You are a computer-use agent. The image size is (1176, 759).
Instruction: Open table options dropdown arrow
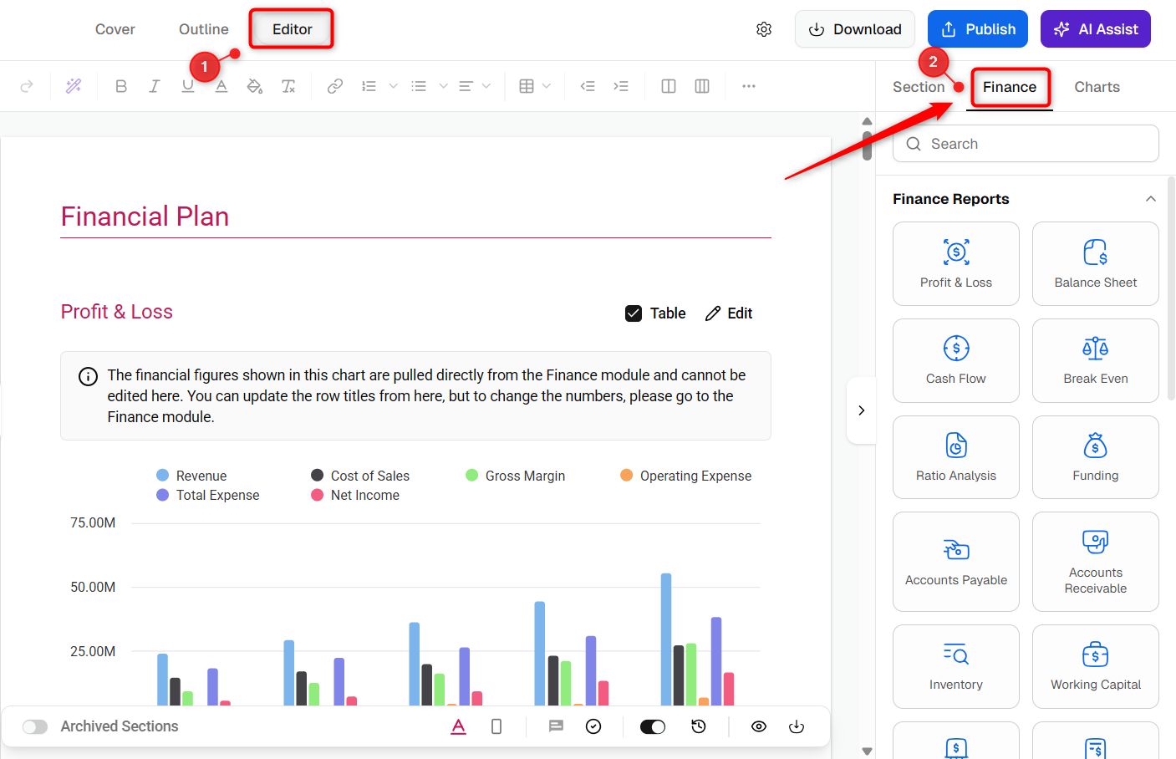coord(547,86)
